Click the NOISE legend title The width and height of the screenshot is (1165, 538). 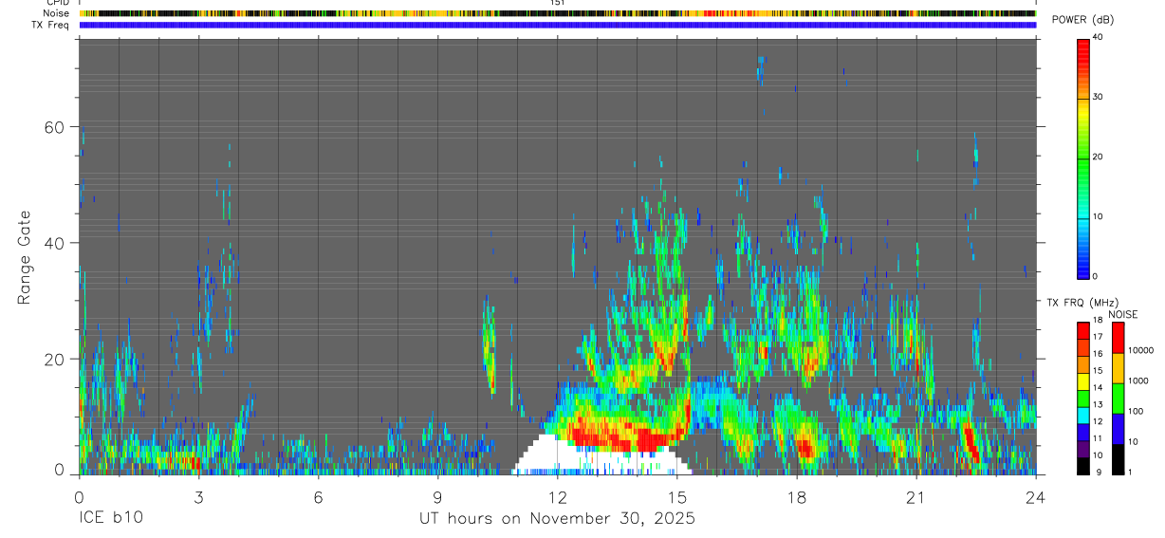coord(1122,314)
